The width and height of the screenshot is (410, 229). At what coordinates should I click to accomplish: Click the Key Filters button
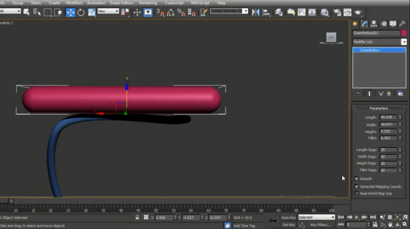[321, 224]
